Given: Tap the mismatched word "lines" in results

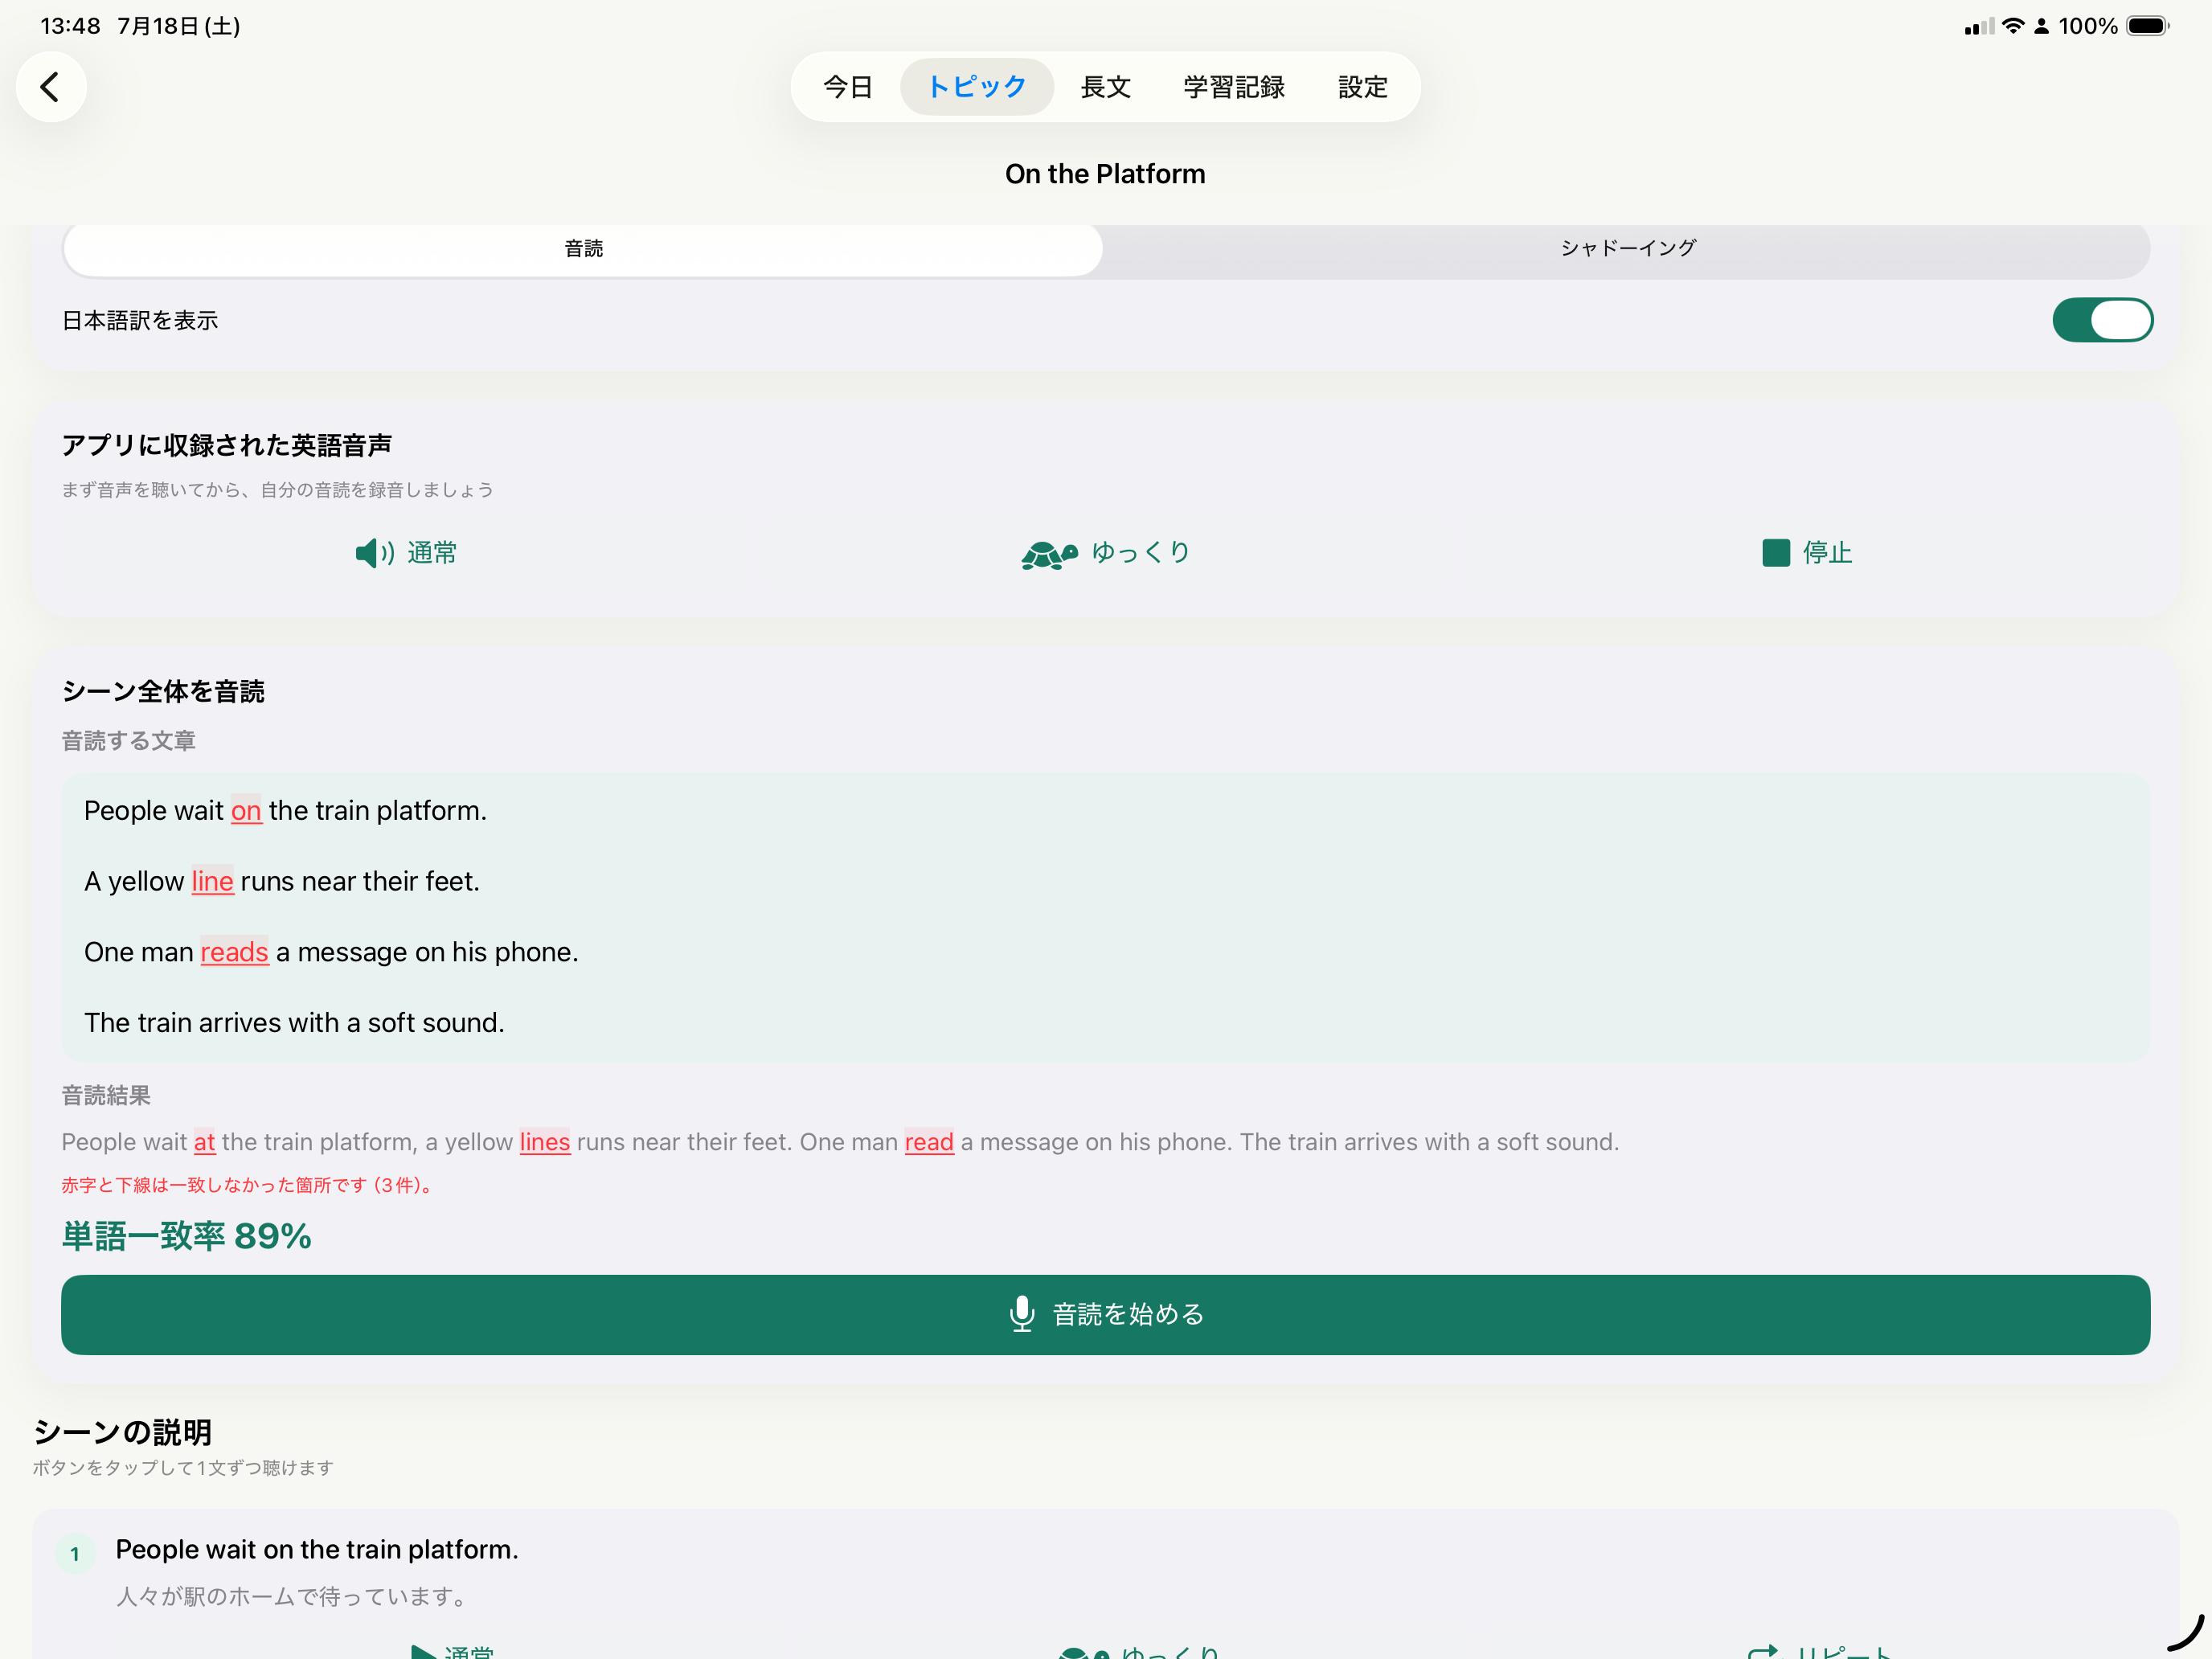Looking at the screenshot, I should tap(544, 1142).
